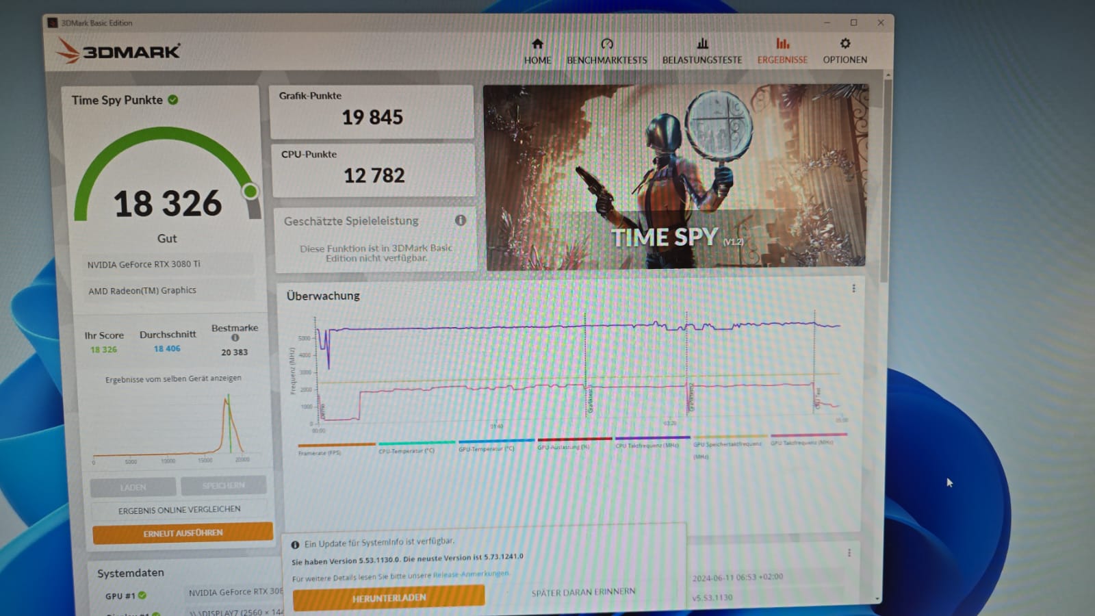Click the score gauge indicator dot
The image size is (1095, 616).
250,191
